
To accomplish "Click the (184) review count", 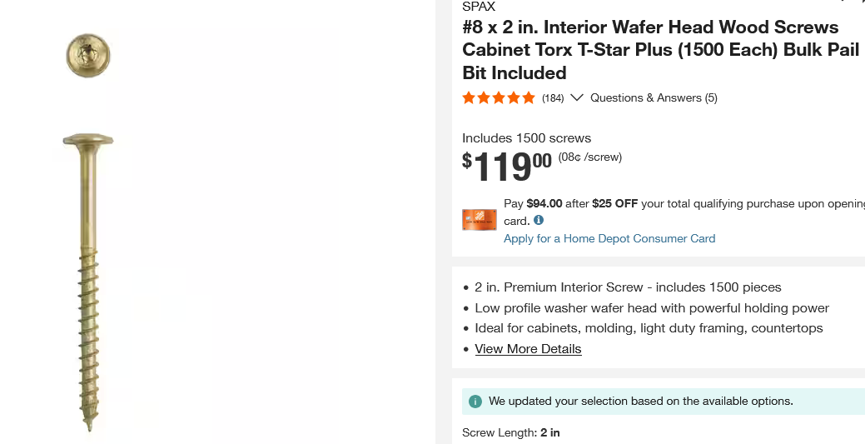I will click(x=553, y=98).
